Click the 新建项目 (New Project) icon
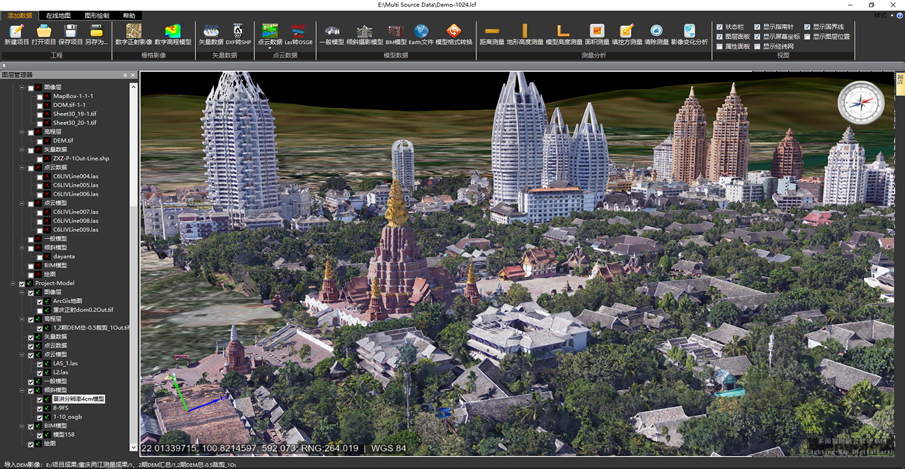The image size is (905, 469). click(17, 31)
